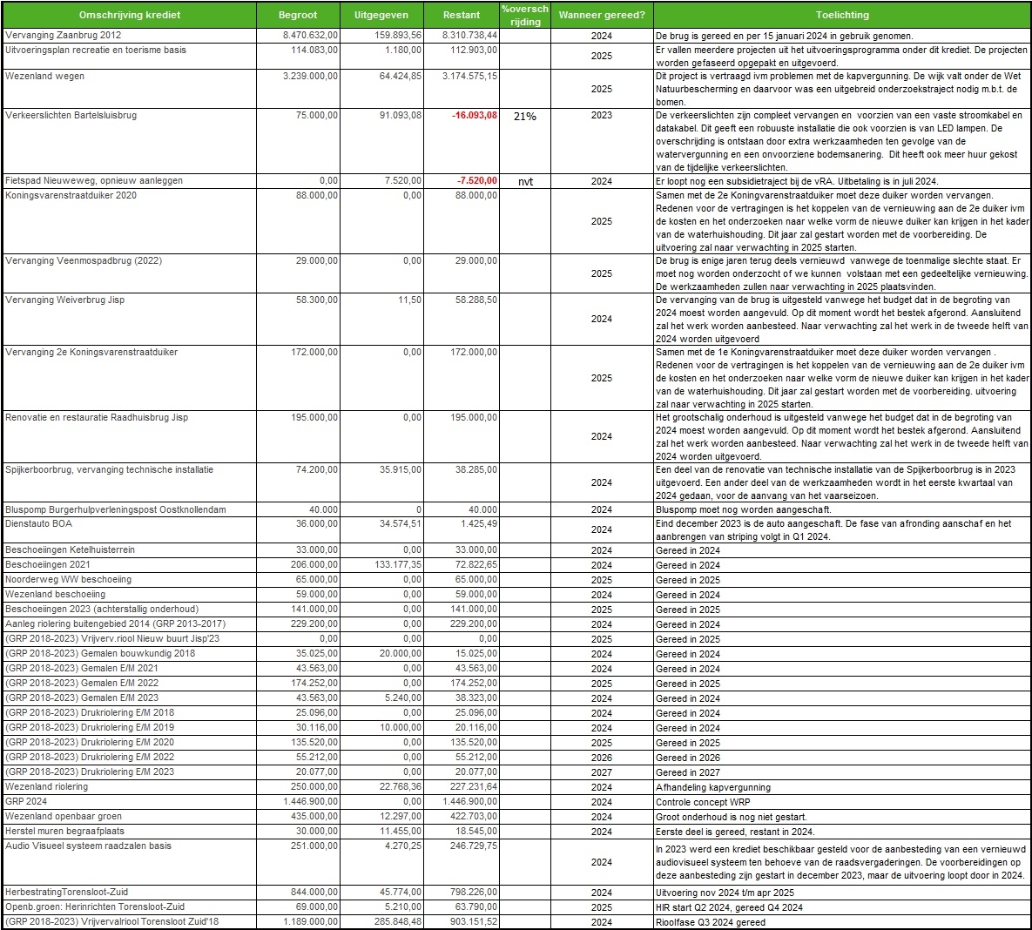Select the 'Wanneer gereed?' column header
The image size is (1032, 930).
tap(602, 15)
